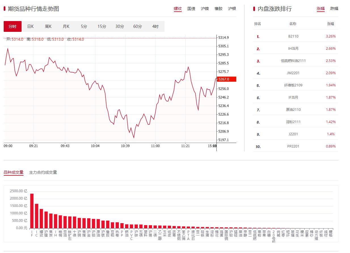Open the 主力合约成交量 tab
This screenshot has width=350, height=253.
(43, 172)
